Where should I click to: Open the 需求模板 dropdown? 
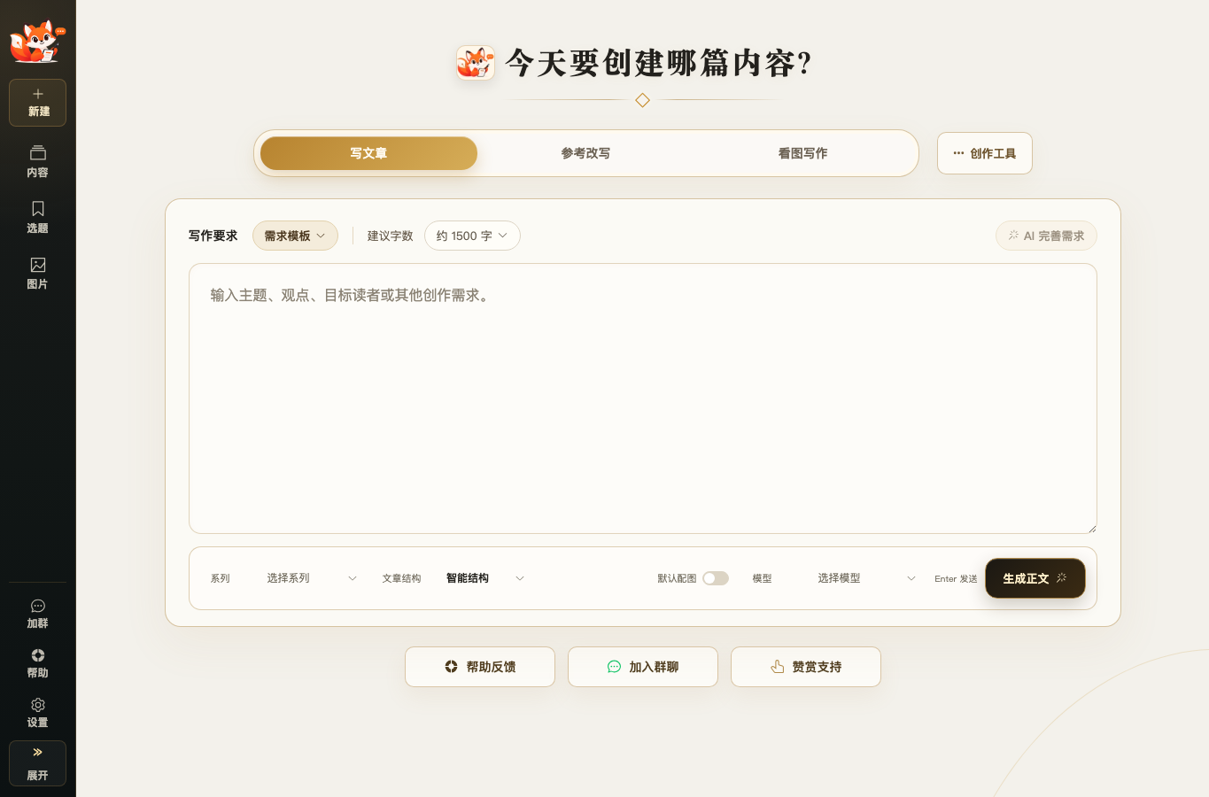pyautogui.click(x=295, y=236)
